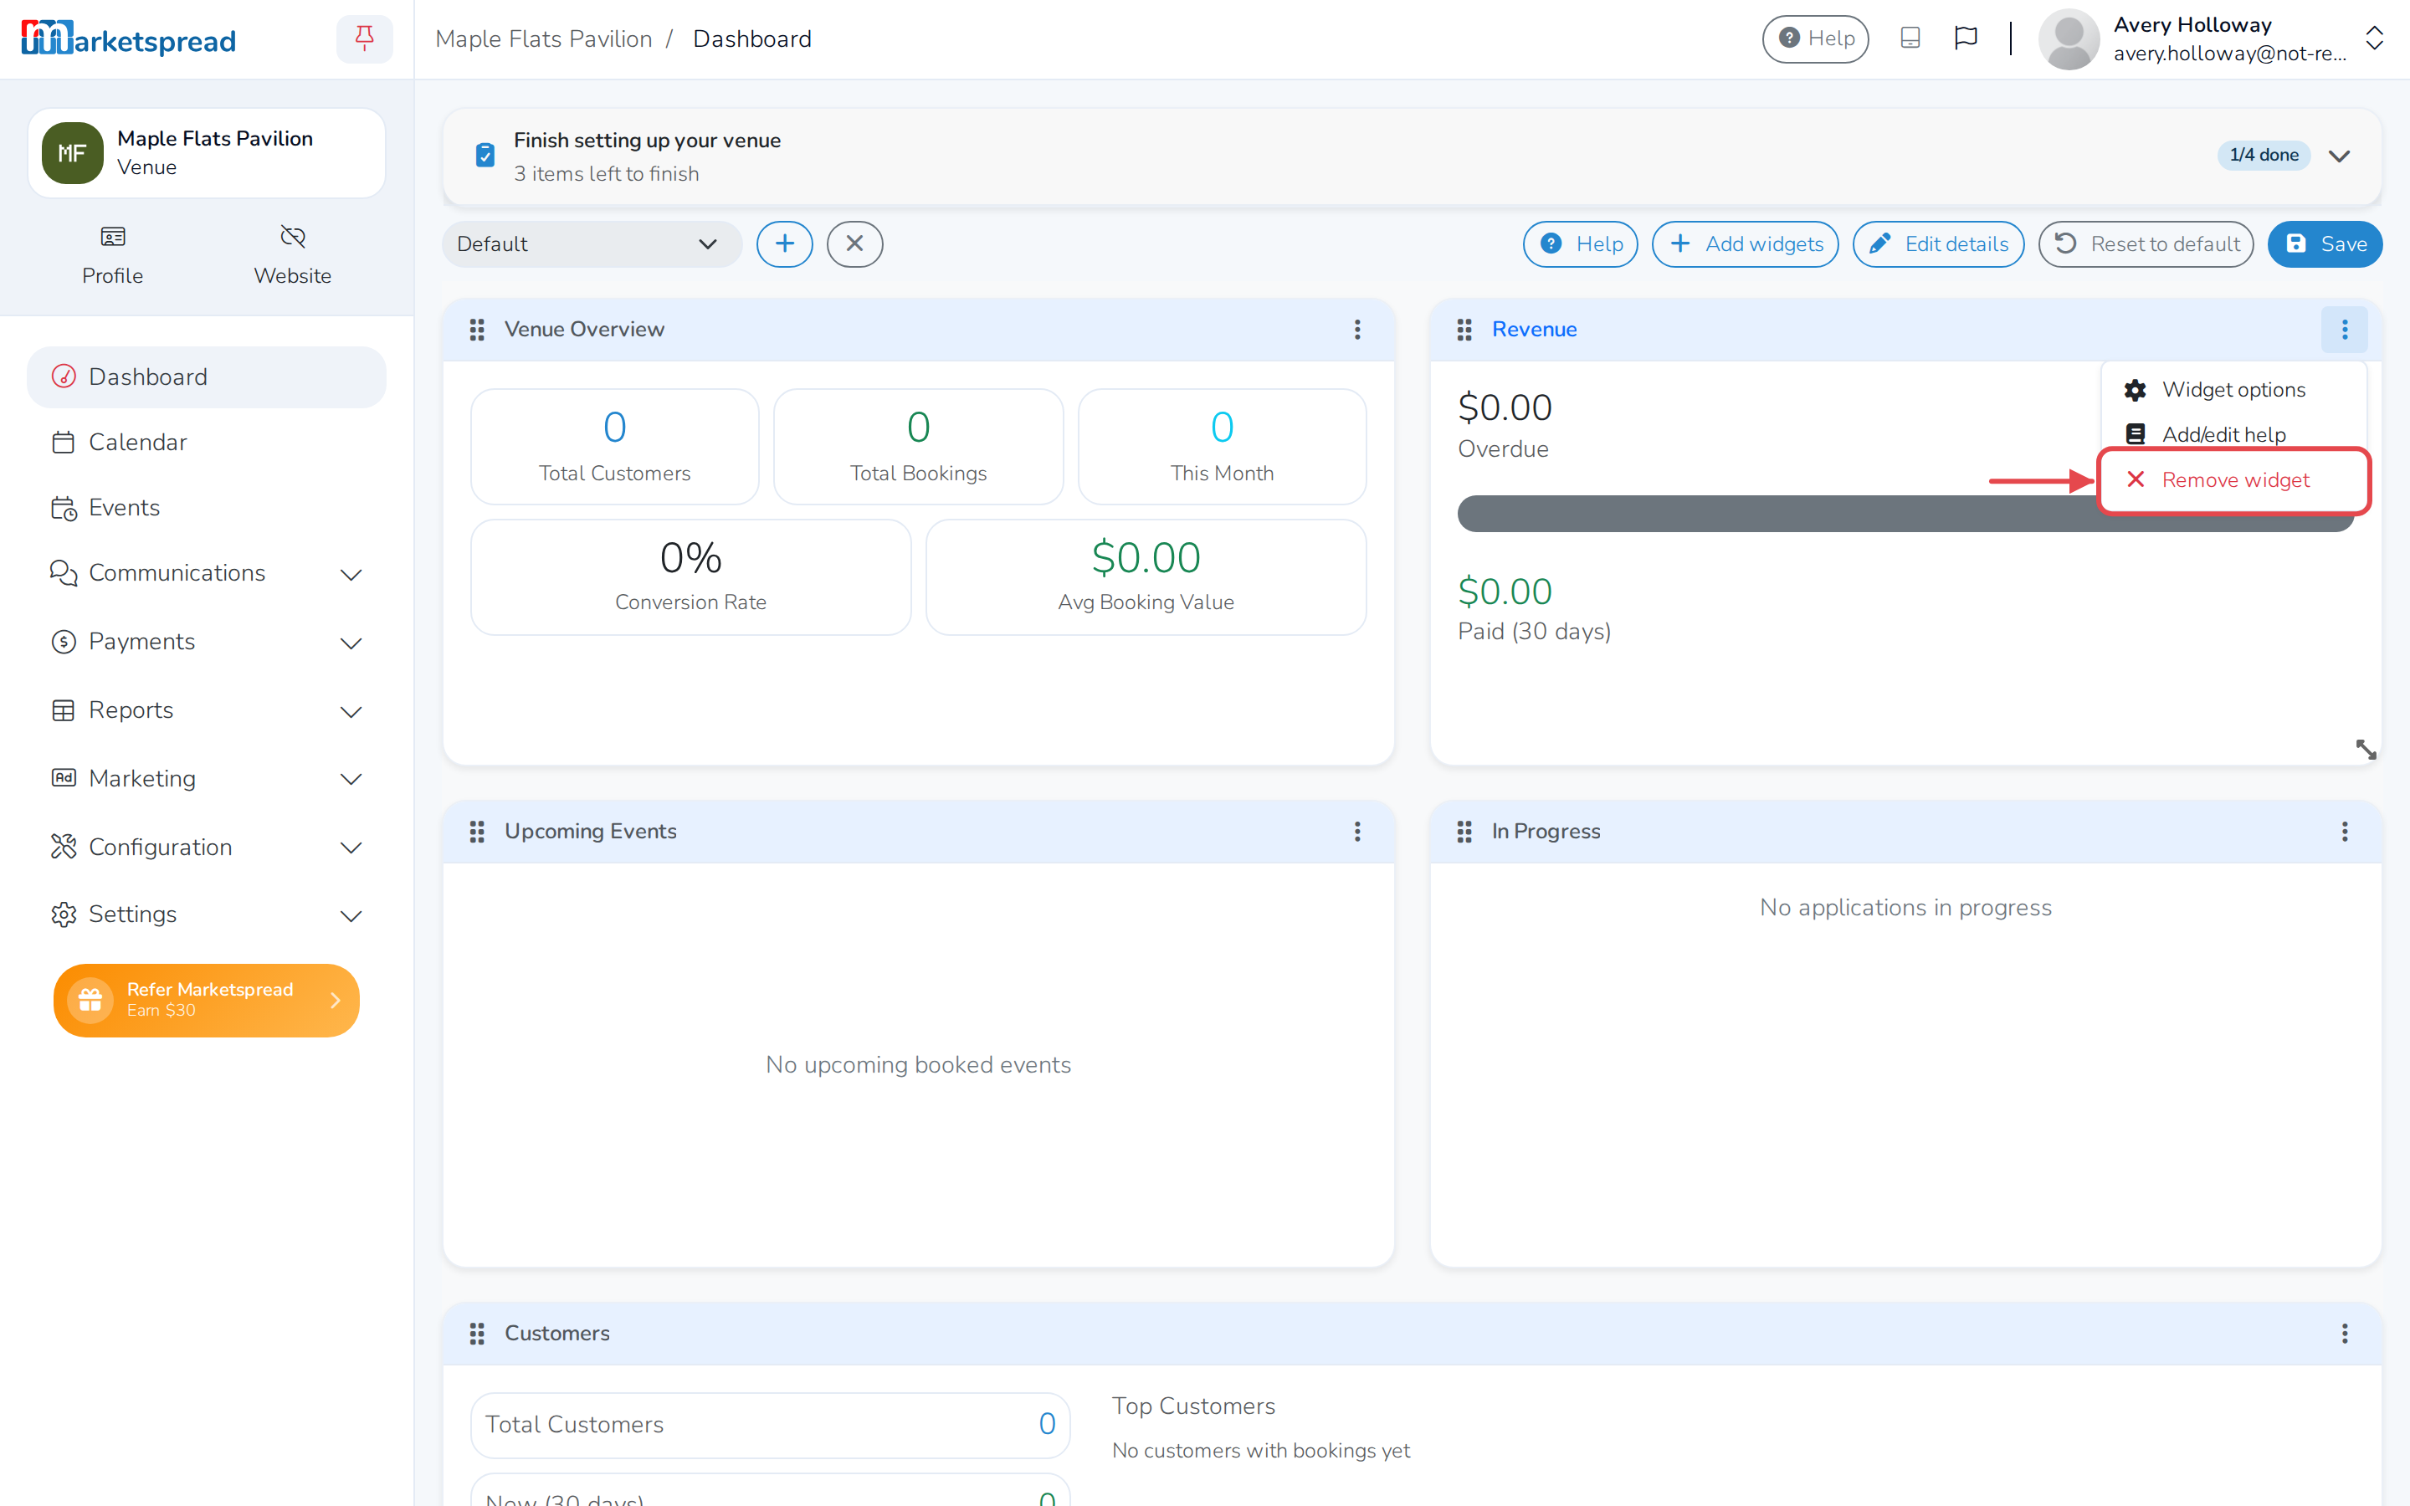Click the Venue Overview drag handle
The height and width of the screenshot is (1506, 2410).
(477, 330)
